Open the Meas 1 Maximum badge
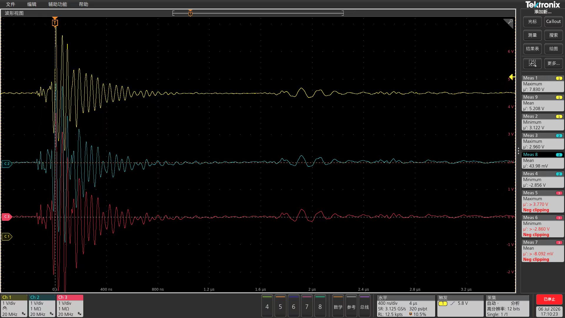This screenshot has width=565, height=318. [543, 84]
